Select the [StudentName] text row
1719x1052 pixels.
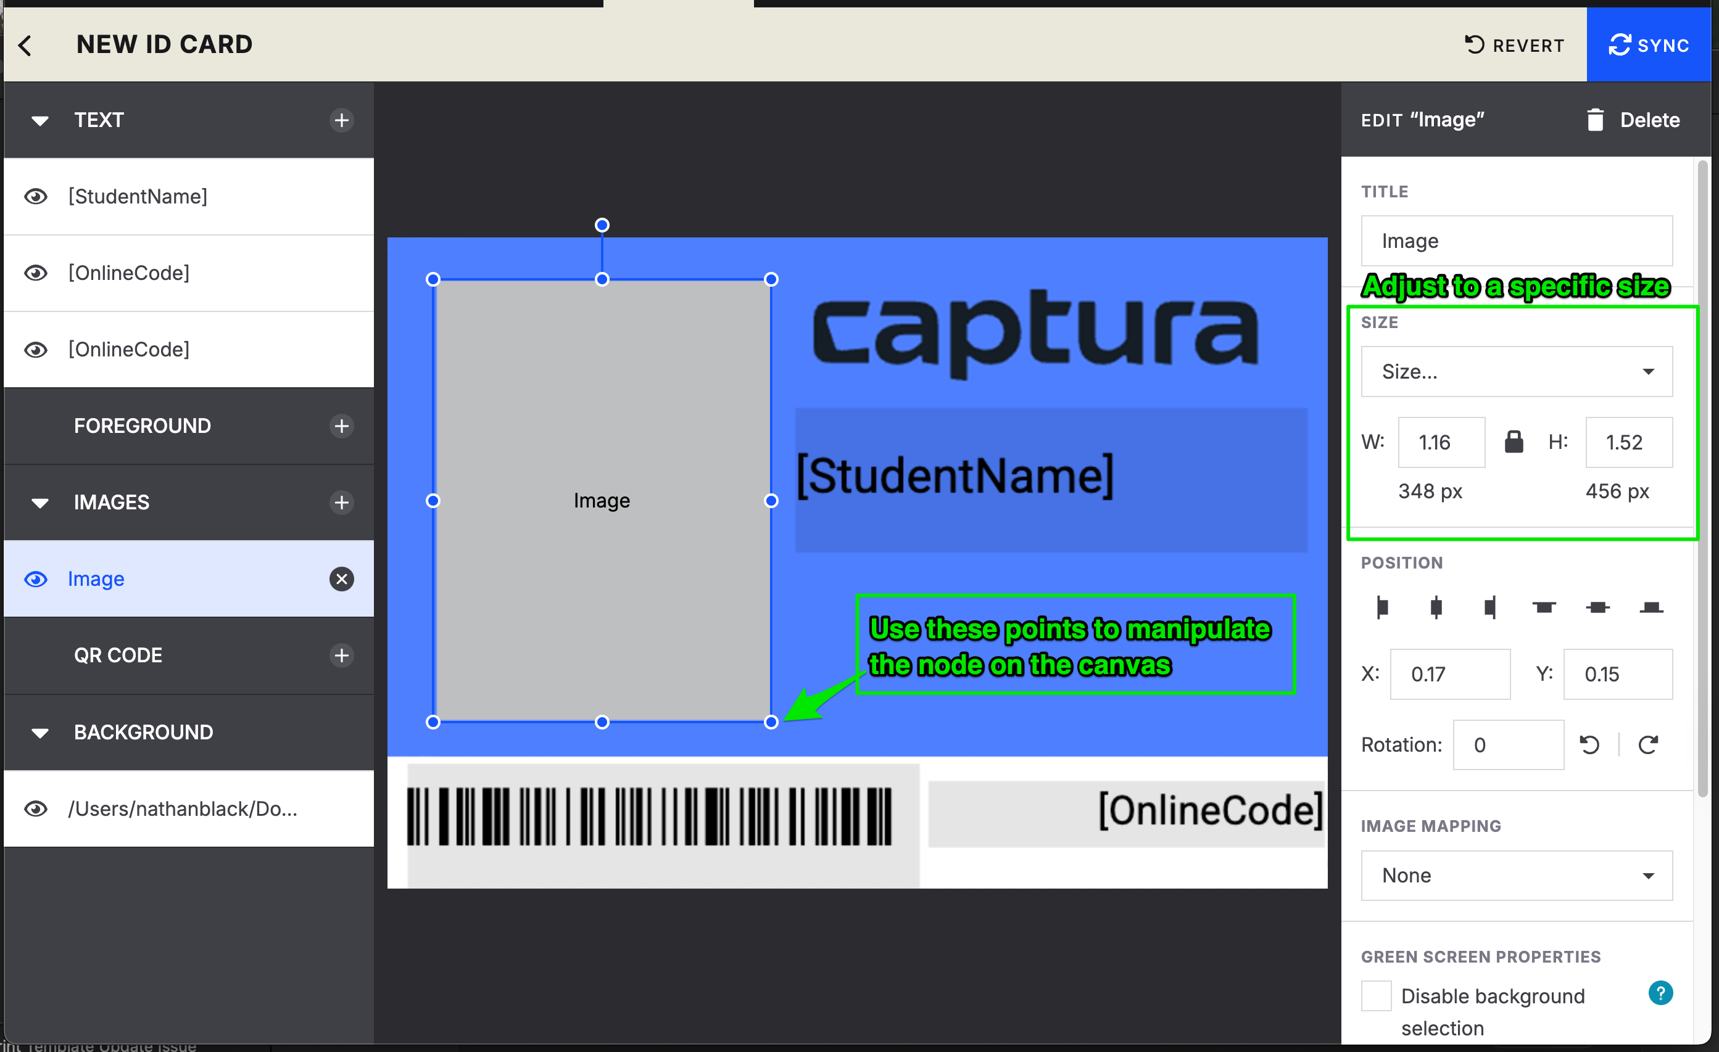189,197
